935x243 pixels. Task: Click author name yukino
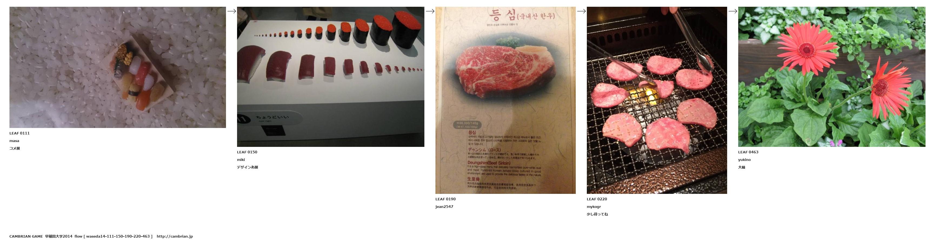pyautogui.click(x=744, y=160)
